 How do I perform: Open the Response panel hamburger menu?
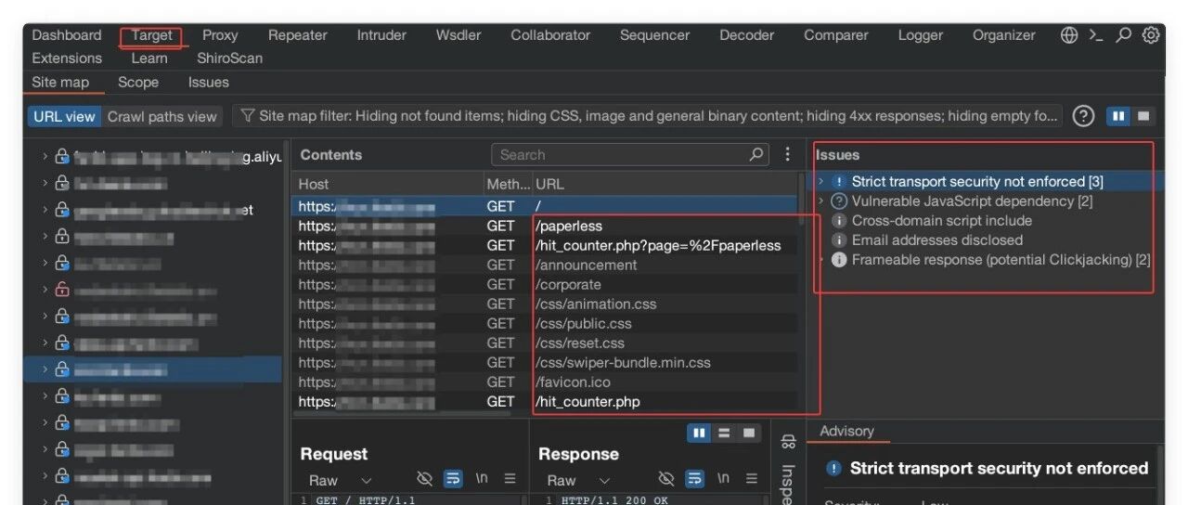(751, 479)
